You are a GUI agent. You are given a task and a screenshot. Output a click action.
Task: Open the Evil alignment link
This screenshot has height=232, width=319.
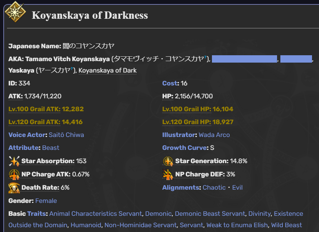click(x=237, y=187)
